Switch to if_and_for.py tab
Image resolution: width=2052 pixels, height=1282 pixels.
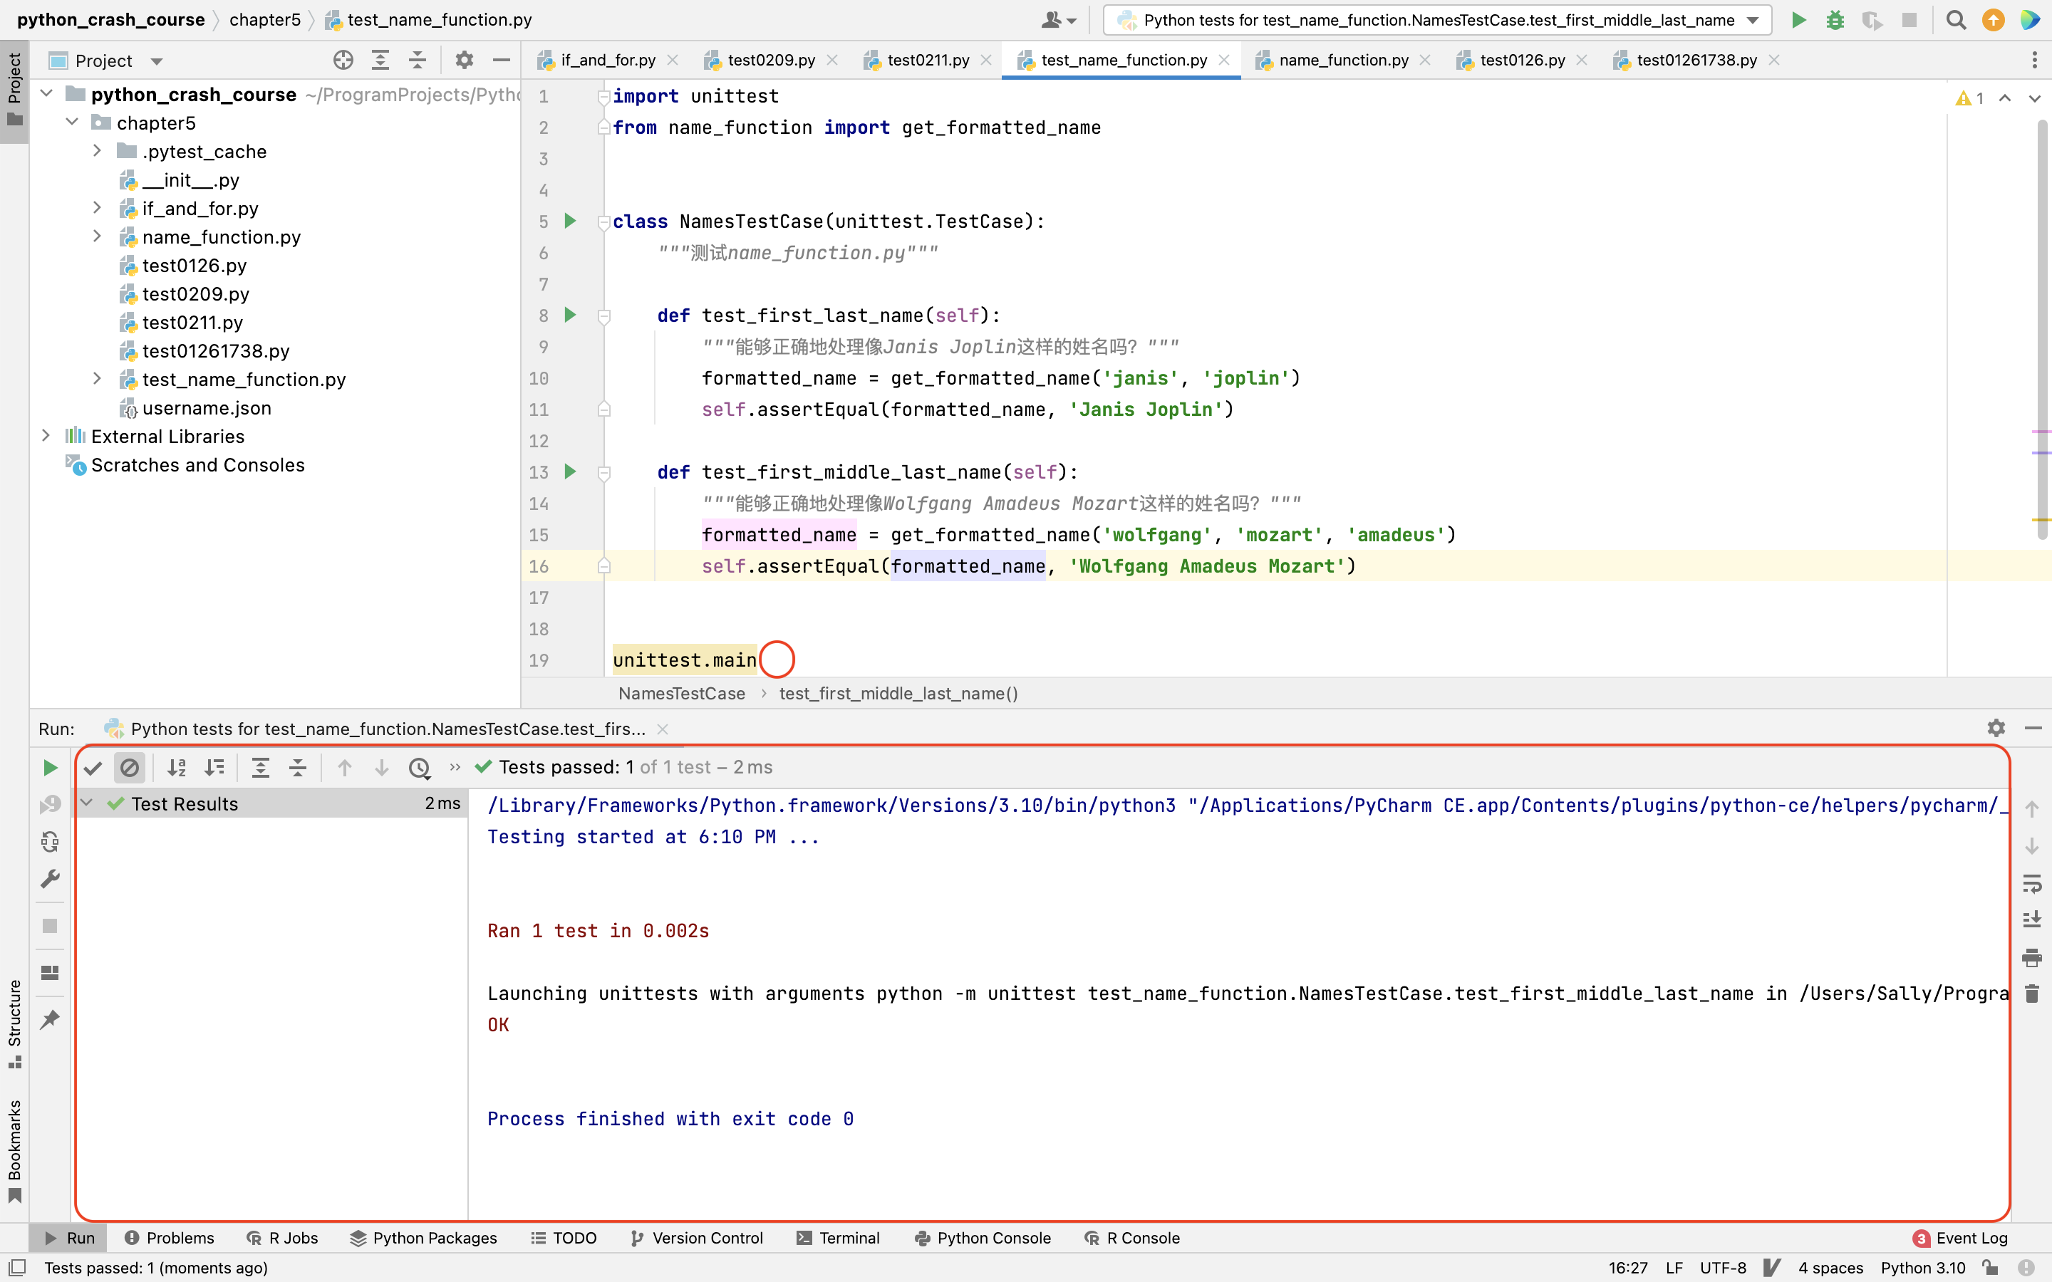tap(608, 61)
